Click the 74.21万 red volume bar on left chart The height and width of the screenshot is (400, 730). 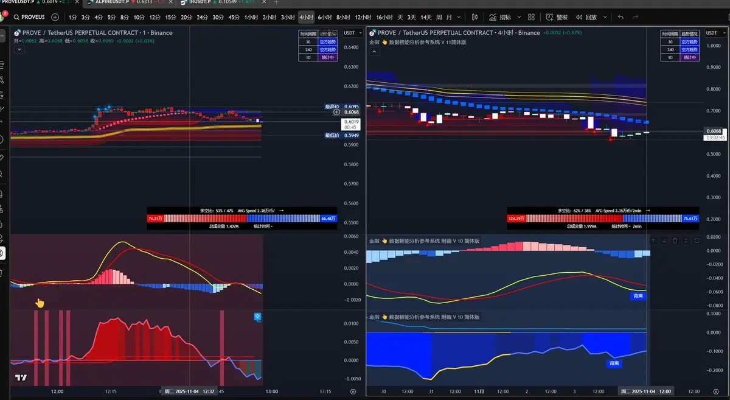click(x=155, y=219)
